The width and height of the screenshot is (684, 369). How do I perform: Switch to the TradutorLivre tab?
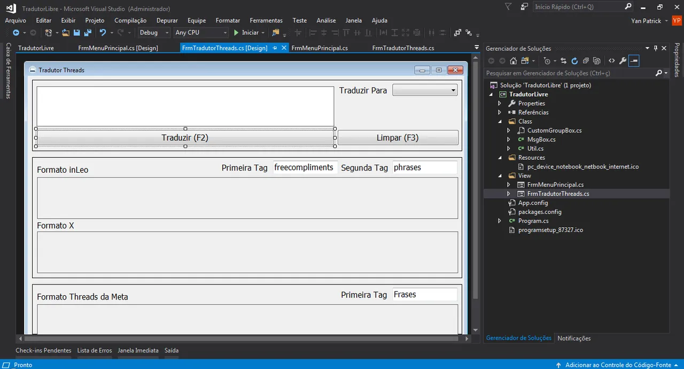(x=36, y=48)
